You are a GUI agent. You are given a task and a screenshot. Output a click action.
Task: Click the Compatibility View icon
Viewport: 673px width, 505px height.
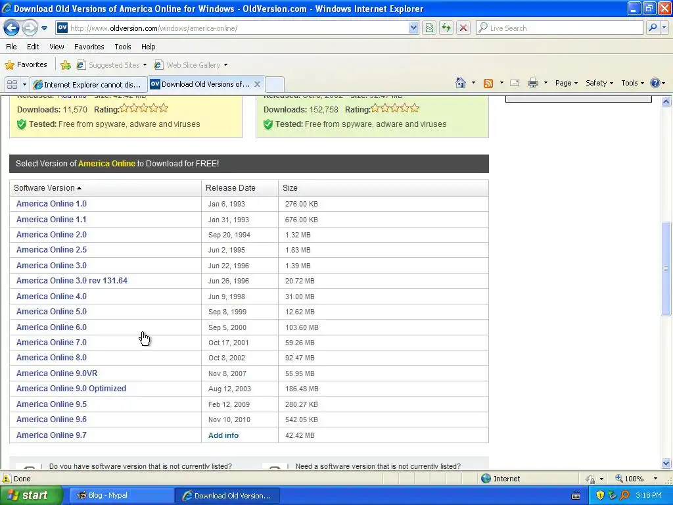click(x=429, y=28)
